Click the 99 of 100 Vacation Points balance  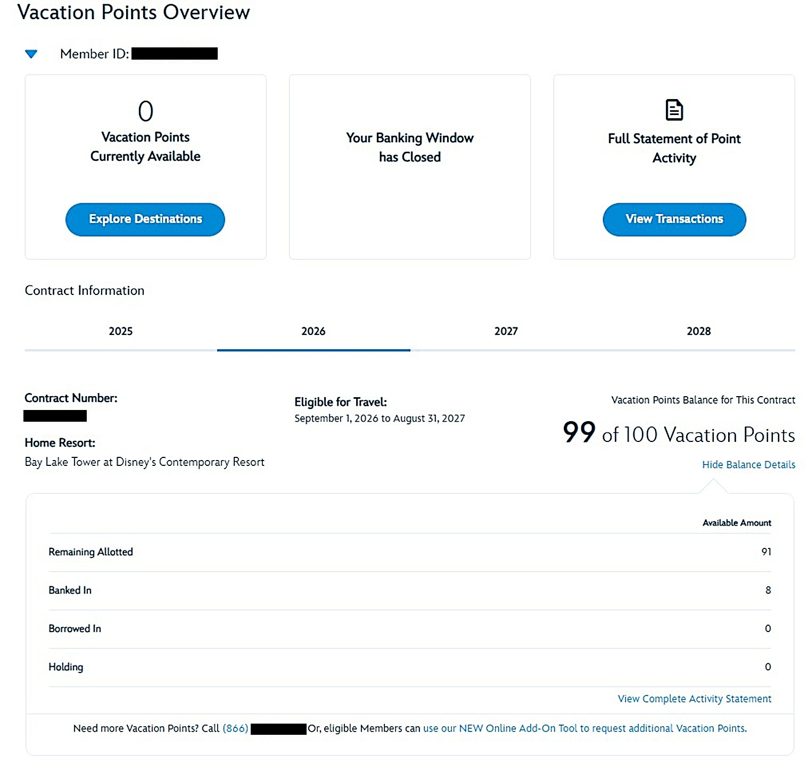[x=679, y=433]
